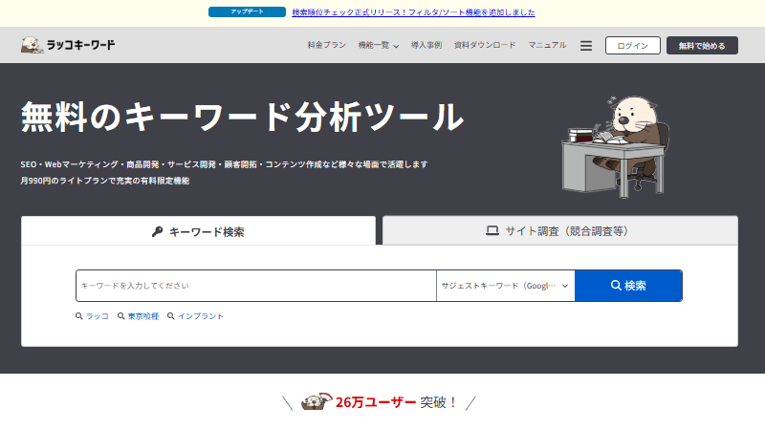Open 料金プラン in the navigation
This screenshot has height=430, width=765.
tap(327, 45)
